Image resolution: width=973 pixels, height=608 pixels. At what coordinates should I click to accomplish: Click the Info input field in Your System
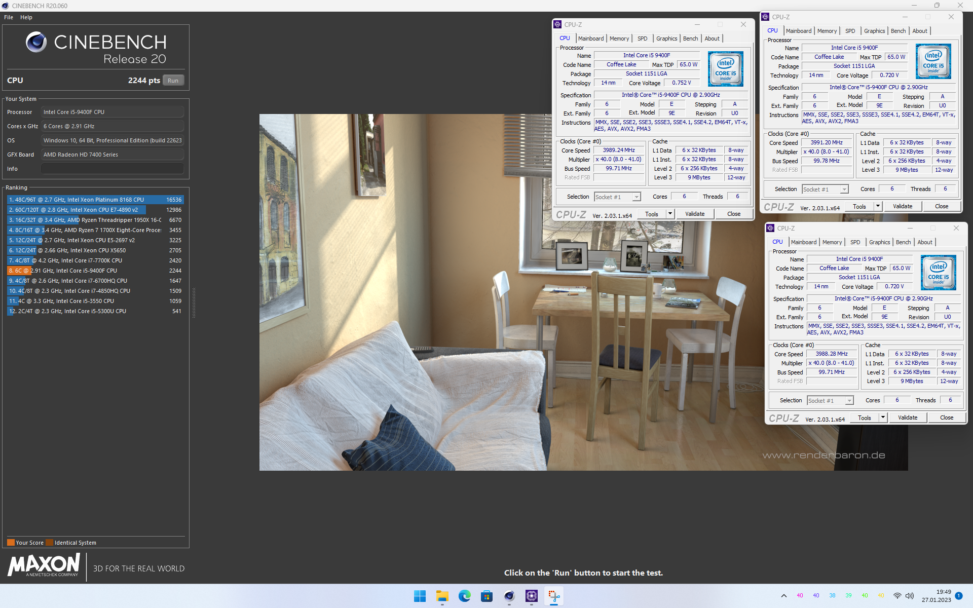pyautogui.click(x=113, y=169)
